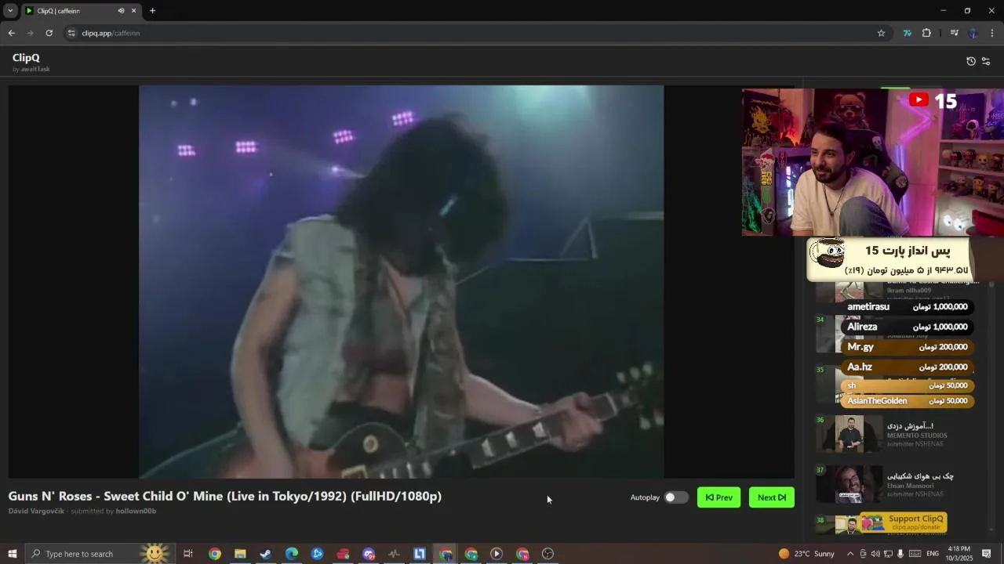Open the Windows Start menu
The image size is (1004, 564).
[x=13, y=554]
